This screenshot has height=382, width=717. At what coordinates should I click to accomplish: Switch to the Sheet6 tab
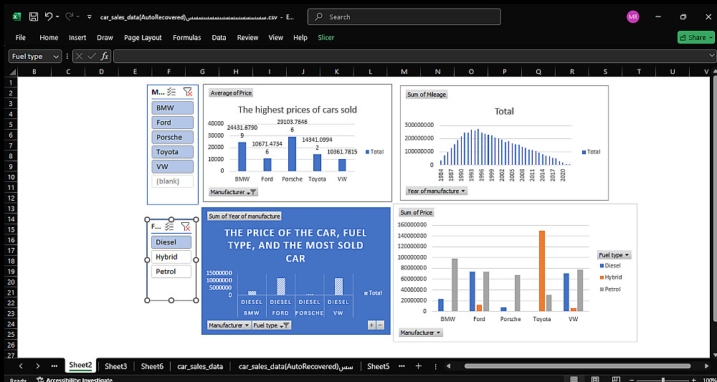pyautogui.click(x=152, y=366)
